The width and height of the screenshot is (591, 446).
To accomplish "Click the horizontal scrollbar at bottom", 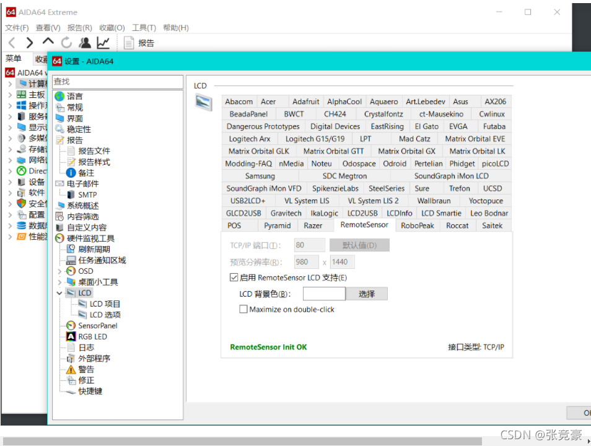I will click(x=242, y=441).
